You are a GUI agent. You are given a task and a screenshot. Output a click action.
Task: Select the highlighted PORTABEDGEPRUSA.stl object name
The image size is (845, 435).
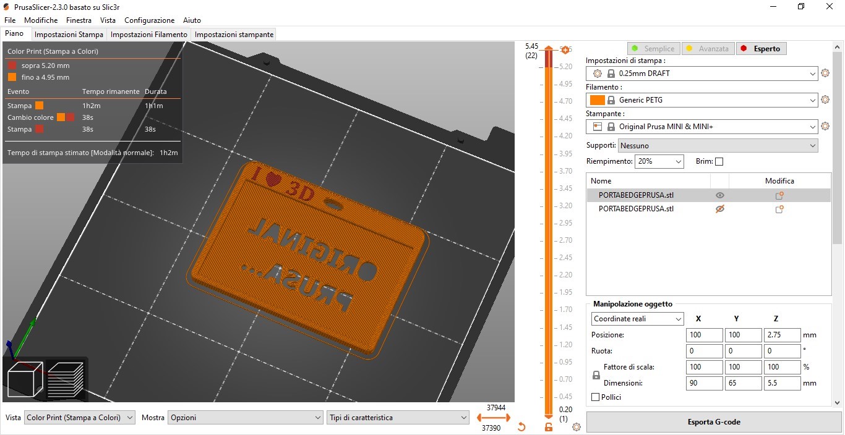636,195
